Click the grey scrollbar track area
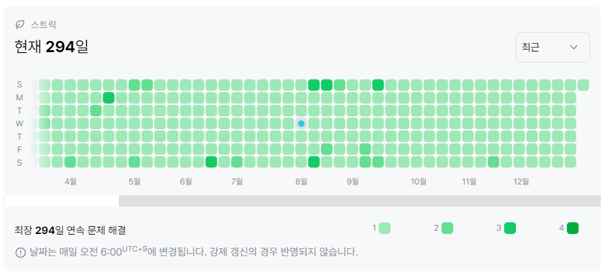This screenshot has height=277, width=608. (360, 201)
